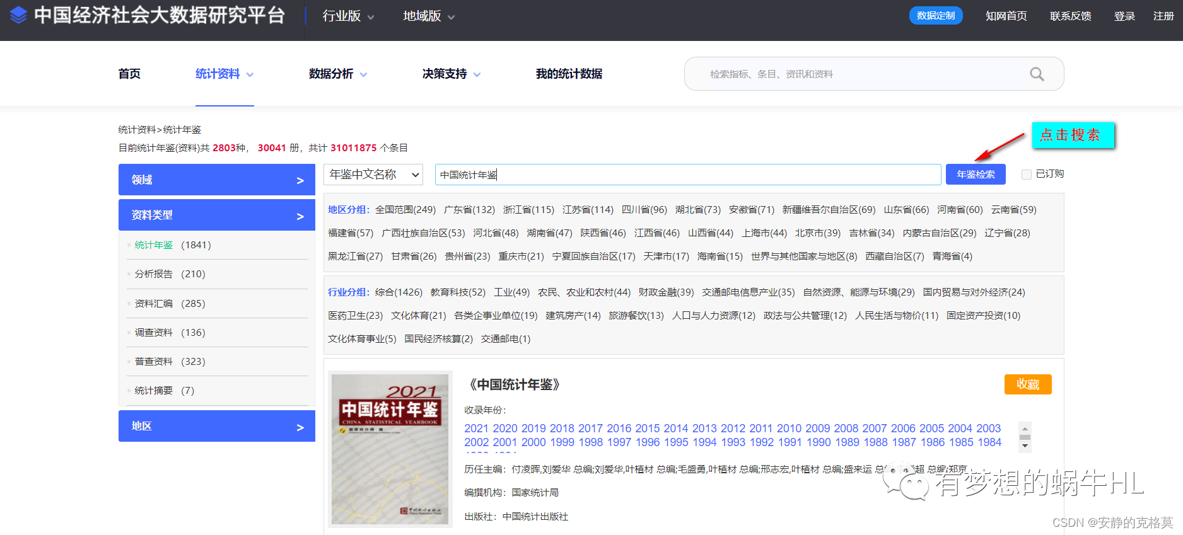Filter industry by 交通邮电(1)
Screen dimensions: 1183x535
point(506,339)
